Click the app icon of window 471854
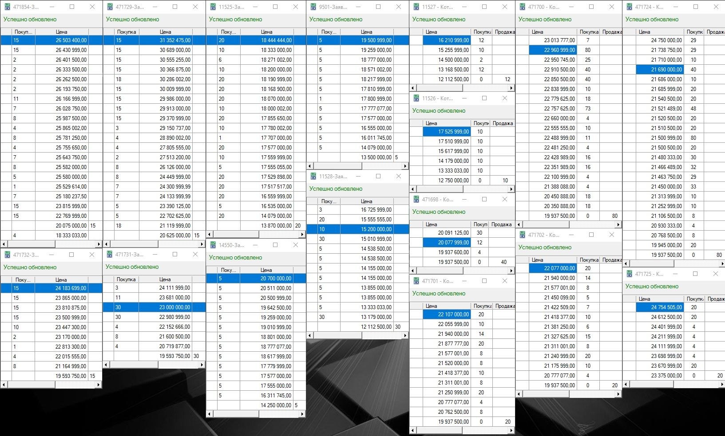725x436 pixels. point(7,7)
